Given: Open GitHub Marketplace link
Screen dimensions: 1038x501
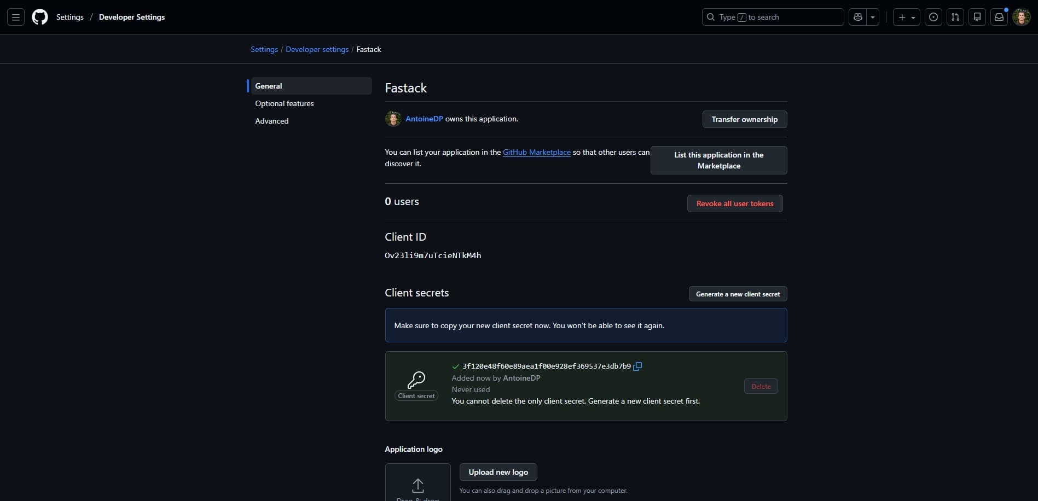Looking at the screenshot, I should coord(537,152).
